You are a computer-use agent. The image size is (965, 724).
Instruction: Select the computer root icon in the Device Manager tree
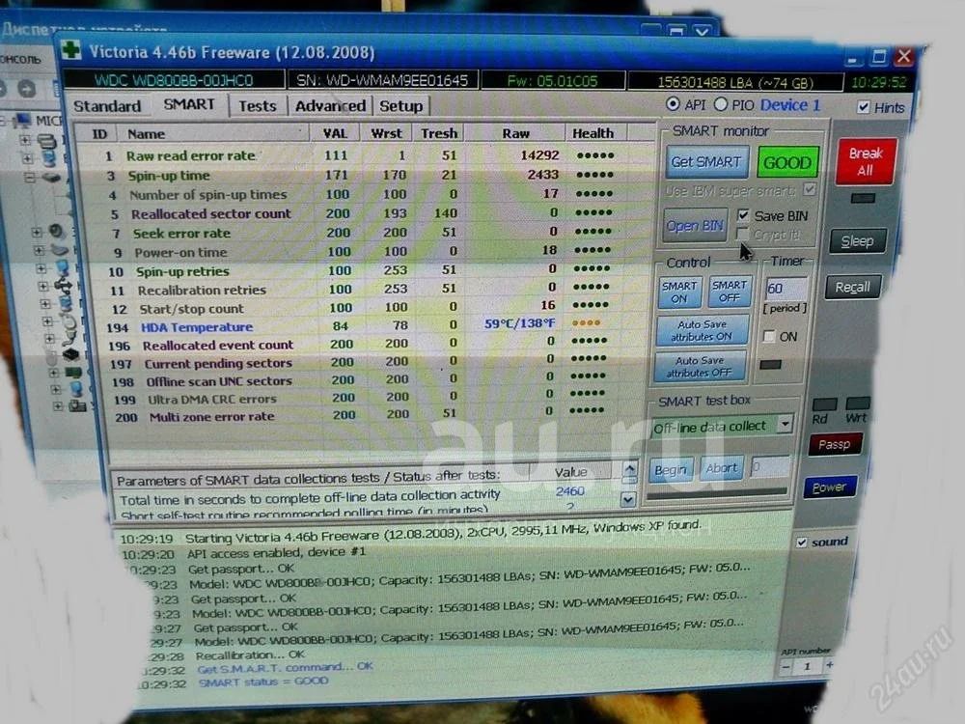tap(23, 120)
